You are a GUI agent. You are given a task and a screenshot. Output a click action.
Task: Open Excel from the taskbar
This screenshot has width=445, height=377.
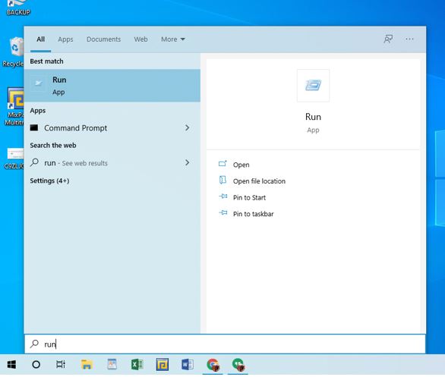(x=137, y=365)
